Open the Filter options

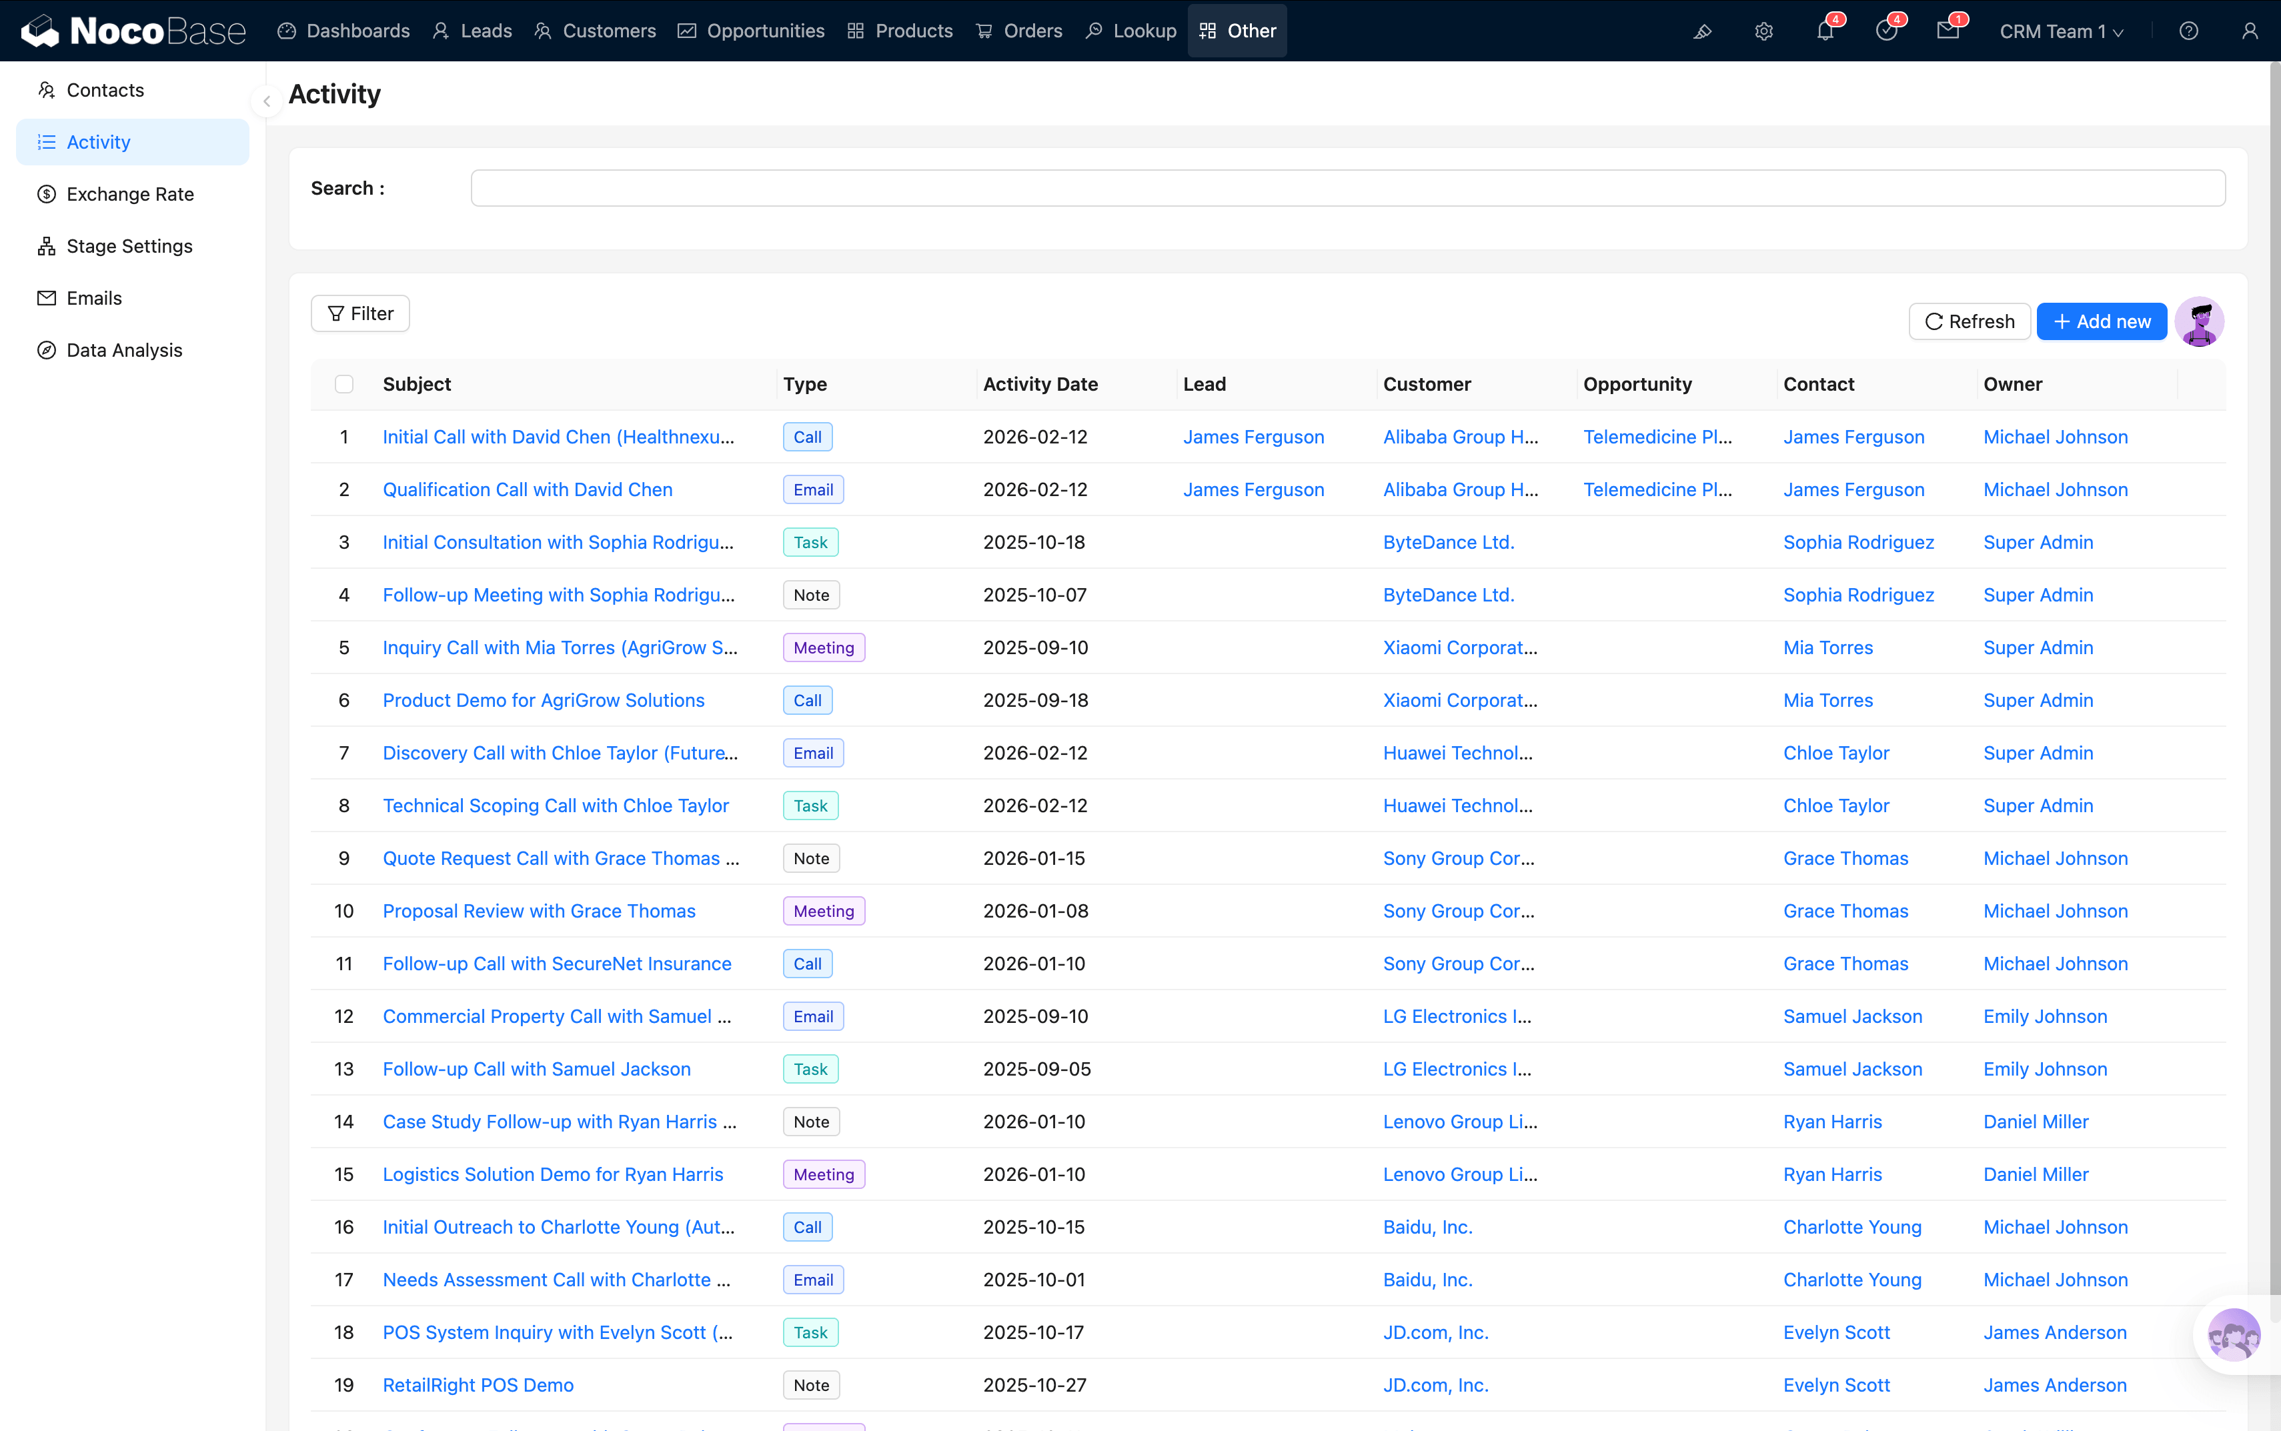(x=361, y=313)
